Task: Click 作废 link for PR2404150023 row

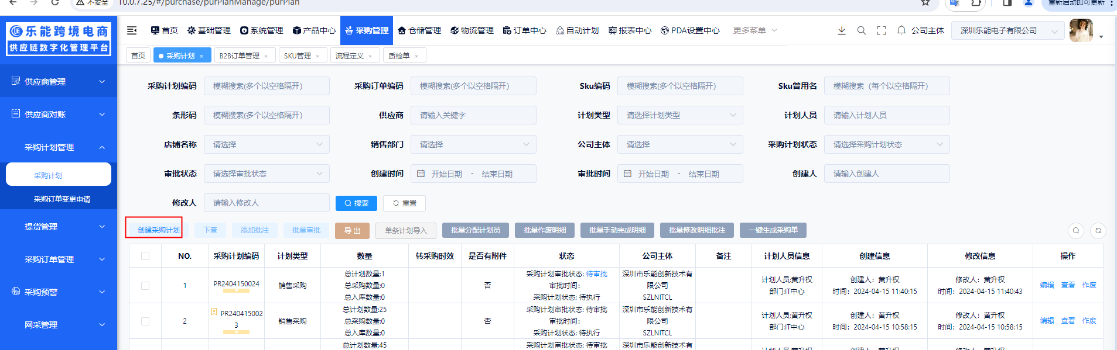Action: [x=1089, y=321]
